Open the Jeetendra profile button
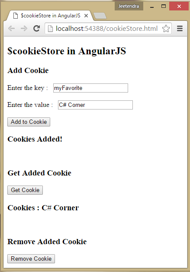This screenshot has width=190, height=272. point(129,6)
